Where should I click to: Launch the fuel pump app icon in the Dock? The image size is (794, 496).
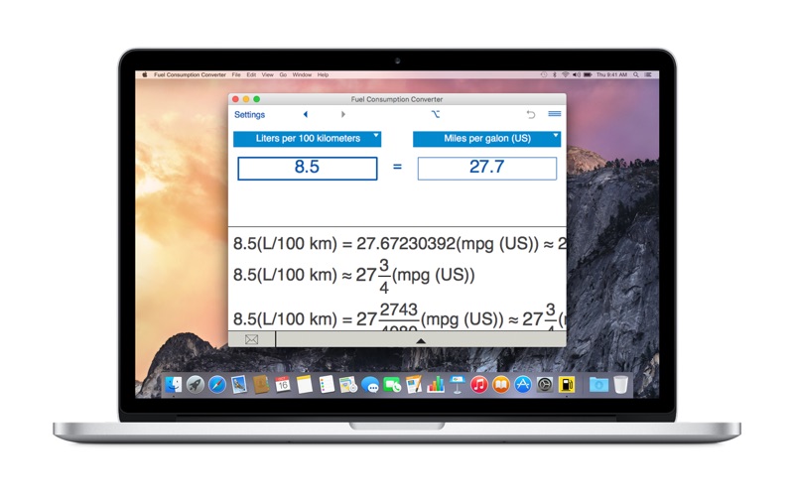pos(567,385)
